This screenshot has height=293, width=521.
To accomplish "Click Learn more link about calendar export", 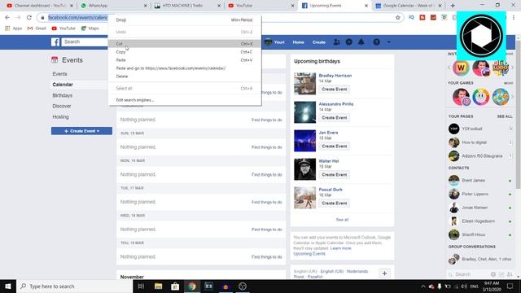I will (340, 248).
